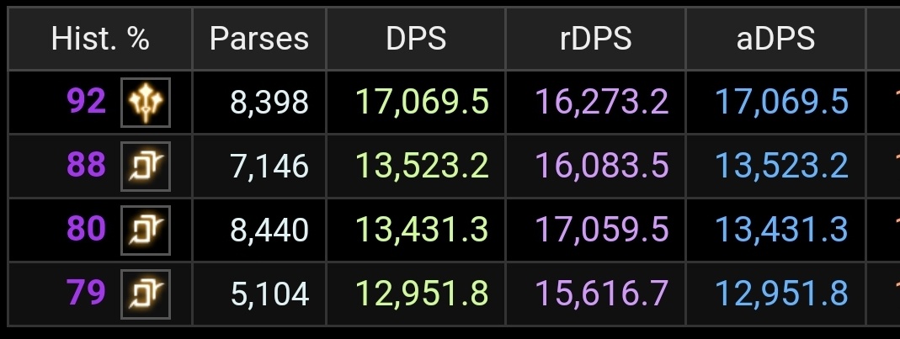Click the purple 92 percentile value

tap(87, 102)
